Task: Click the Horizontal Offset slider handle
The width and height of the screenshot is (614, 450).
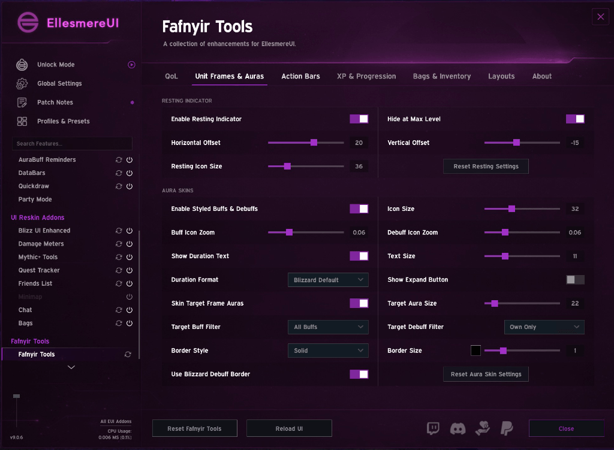Action: [x=314, y=143]
